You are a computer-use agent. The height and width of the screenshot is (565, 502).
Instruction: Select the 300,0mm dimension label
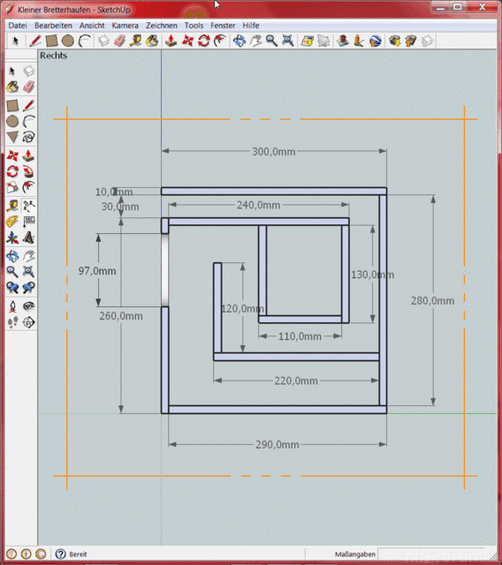274,152
